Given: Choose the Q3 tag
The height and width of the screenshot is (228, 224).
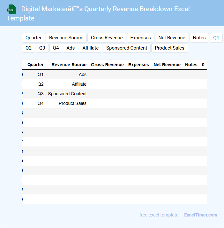Looking at the screenshot, I should click(x=42, y=48).
